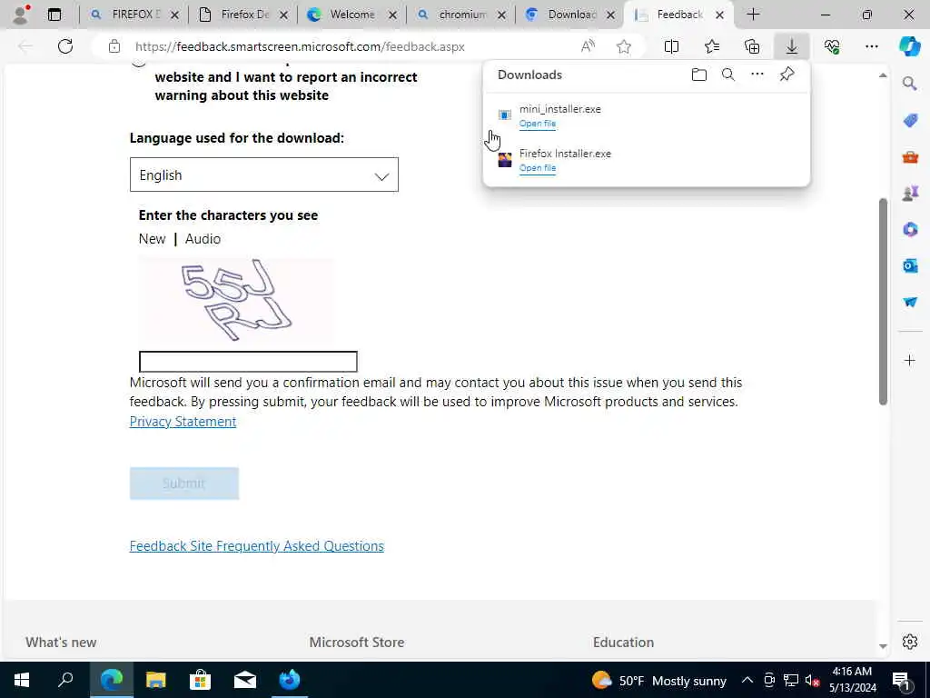This screenshot has height=698, width=930.
Task: Open sidebar Drop send icon
Action: coord(910,302)
